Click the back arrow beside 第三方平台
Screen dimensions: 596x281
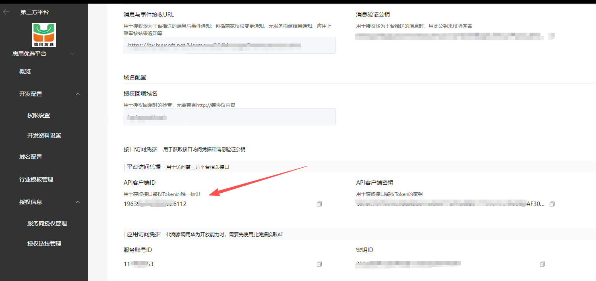tap(6, 12)
